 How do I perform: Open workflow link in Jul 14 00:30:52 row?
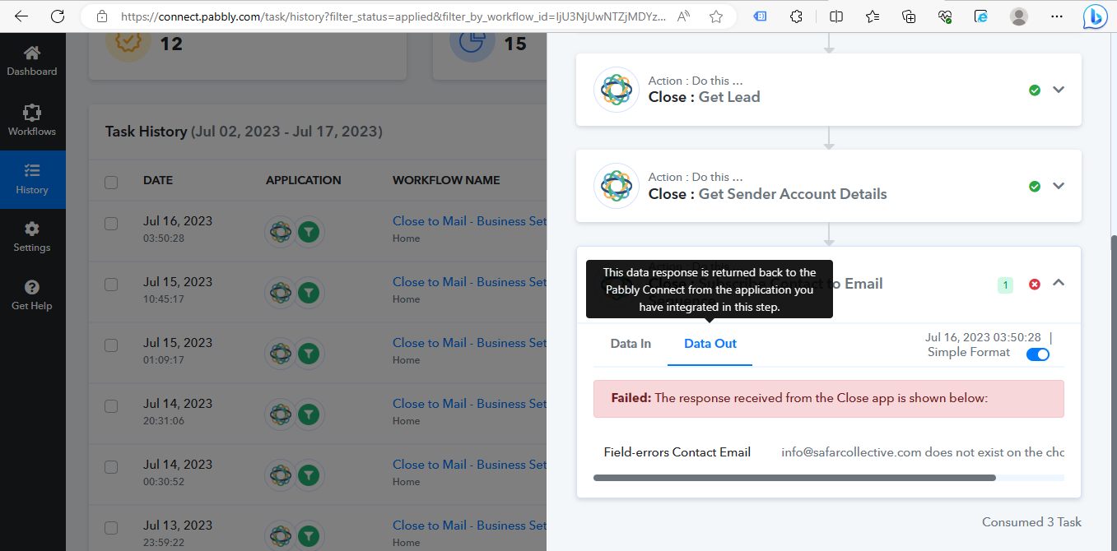click(469, 465)
